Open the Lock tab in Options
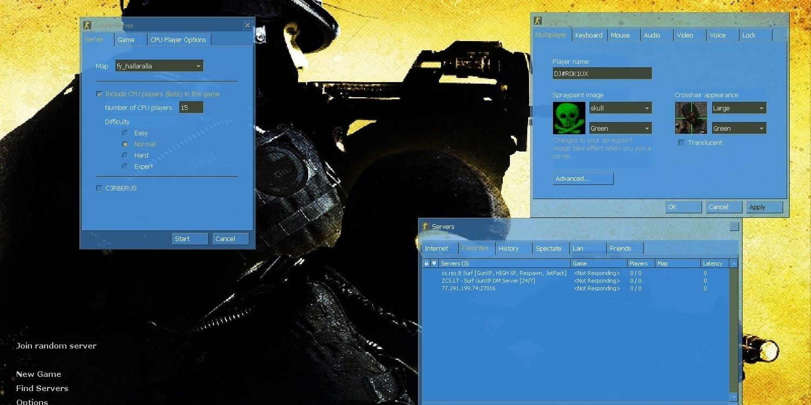The width and height of the screenshot is (811, 405). pyautogui.click(x=755, y=35)
